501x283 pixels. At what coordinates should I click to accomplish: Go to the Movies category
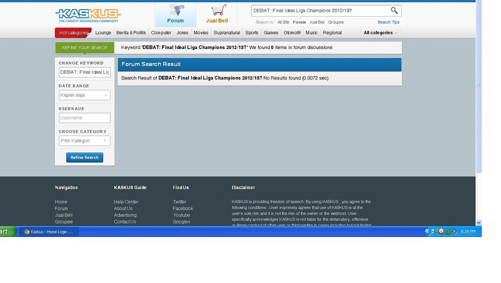[x=201, y=33]
